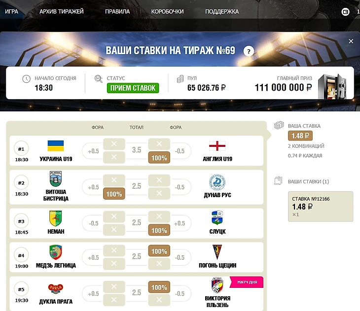Click the safe image near main prize
The width and height of the screenshot is (360, 311).
332,86
